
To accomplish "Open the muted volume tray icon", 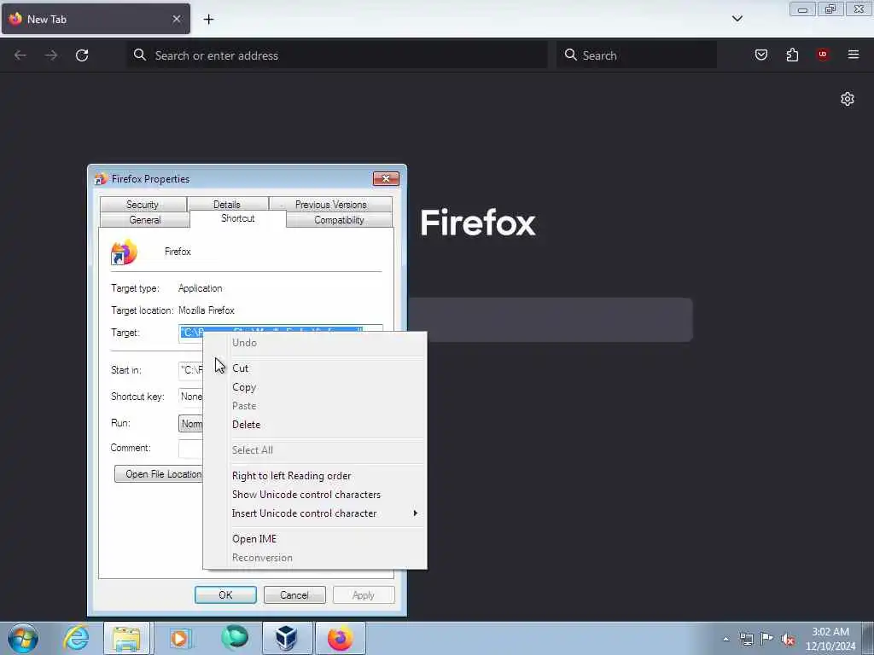I will 788,639.
